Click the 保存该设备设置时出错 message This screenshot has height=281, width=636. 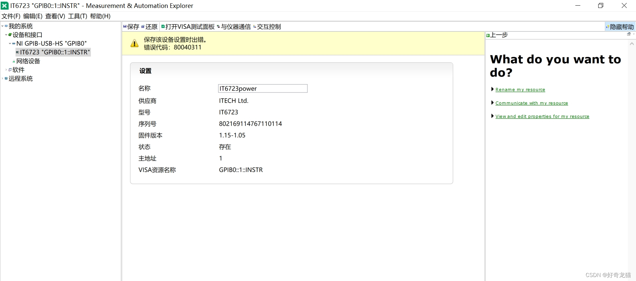click(175, 40)
